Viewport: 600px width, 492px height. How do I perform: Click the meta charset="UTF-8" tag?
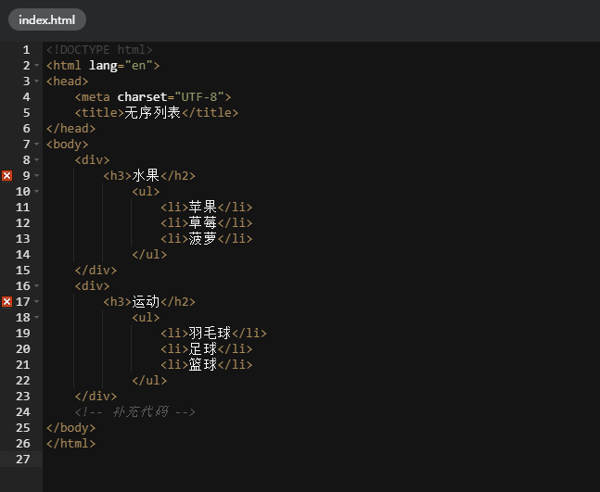(153, 96)
